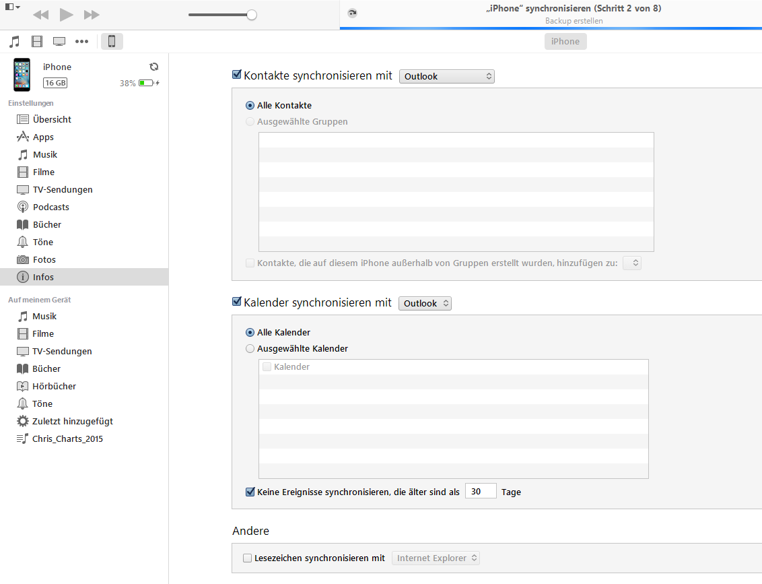This screenshot has width=762, height=584.
Task: Click the Music library icon in toolbar
Action: (14, 42)
